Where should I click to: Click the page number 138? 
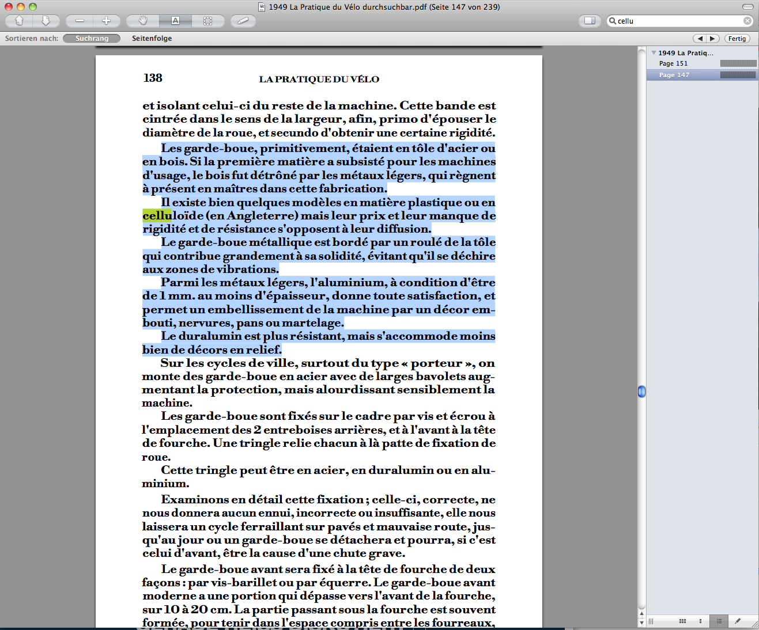tap(153, 78)
